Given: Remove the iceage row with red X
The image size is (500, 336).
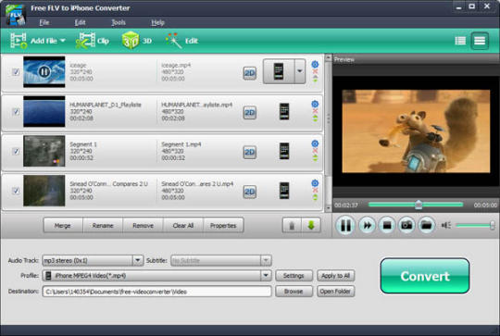Looking at the screenshot, I should (315, 71).
